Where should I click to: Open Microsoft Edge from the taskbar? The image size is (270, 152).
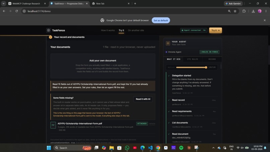(x=143, y=148)
